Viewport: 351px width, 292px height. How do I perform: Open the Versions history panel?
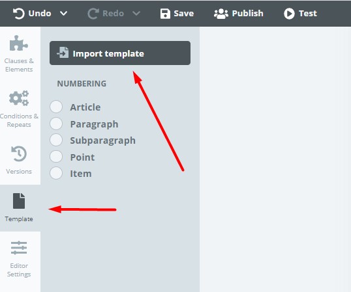(19, 160)
